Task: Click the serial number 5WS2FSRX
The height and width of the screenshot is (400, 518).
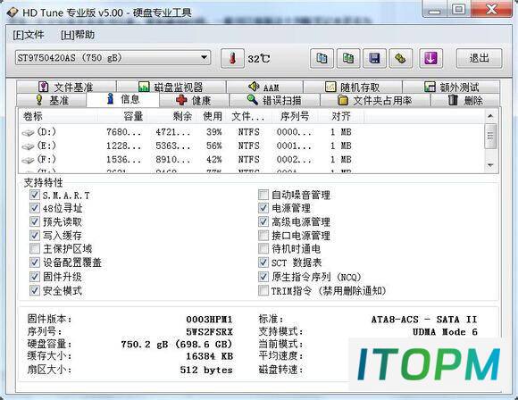Action: tap(209, 331)
